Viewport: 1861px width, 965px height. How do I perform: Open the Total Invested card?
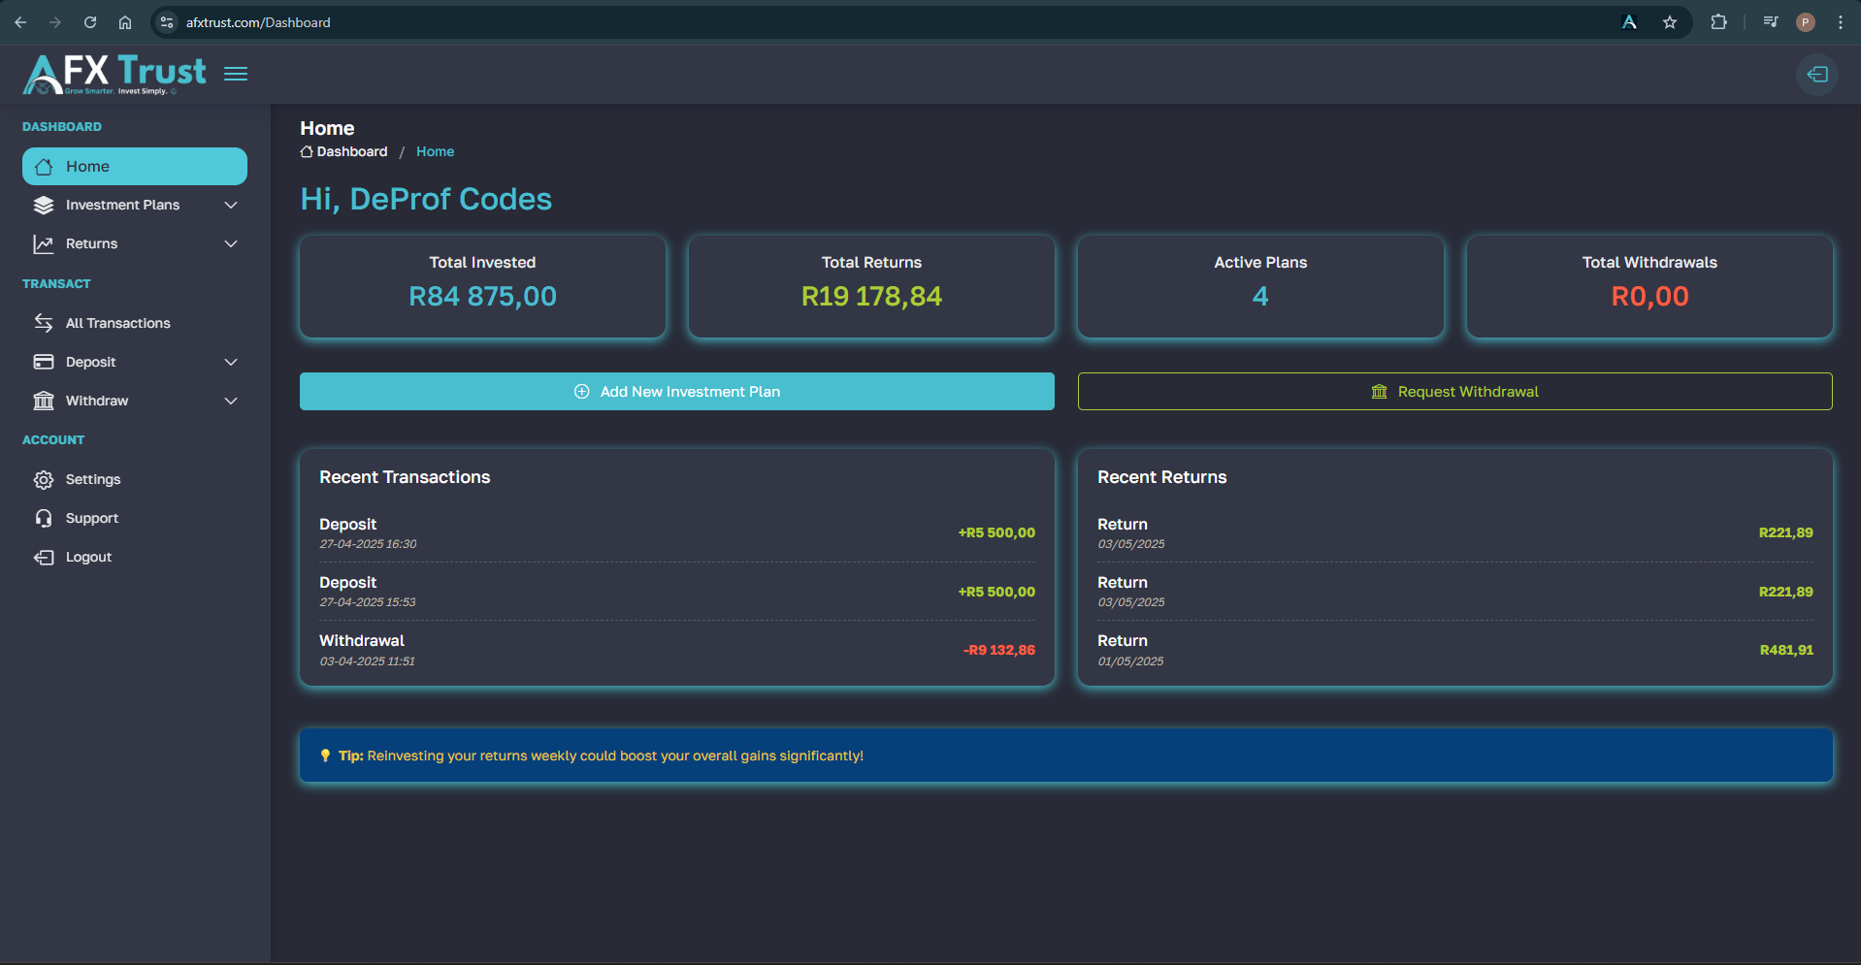482,286
